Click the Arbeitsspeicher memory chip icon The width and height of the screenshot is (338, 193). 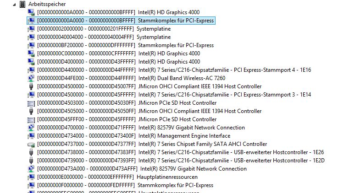click(22, 4)
